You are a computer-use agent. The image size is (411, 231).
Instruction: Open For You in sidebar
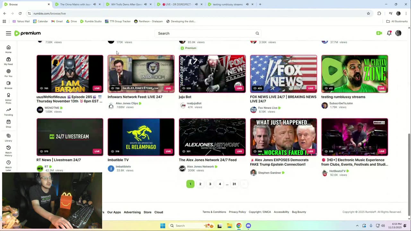pos(8,73)
